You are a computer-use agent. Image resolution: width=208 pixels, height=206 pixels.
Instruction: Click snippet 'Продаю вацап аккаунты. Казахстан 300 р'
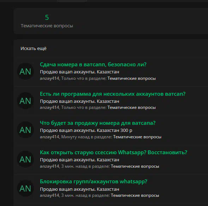pyautogui.click(x=86, y=130)
